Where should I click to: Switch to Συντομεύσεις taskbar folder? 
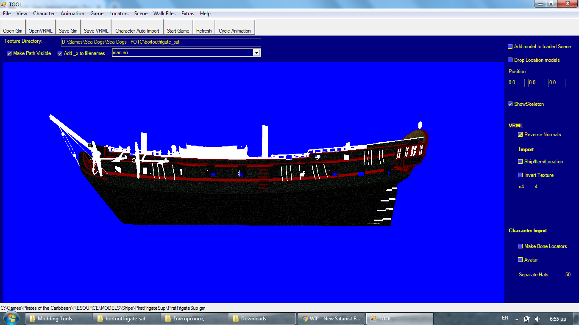click(x=195, y=319)
